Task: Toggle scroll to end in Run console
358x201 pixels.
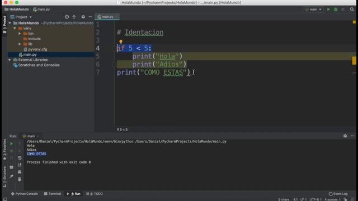Action: 20,165
